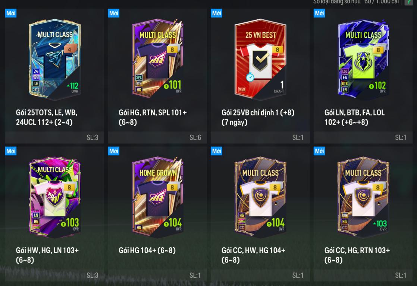The height and width of the screenshot is (286, 417).
Task: Click the SPL class badge on second card
Action: [139, 77]
